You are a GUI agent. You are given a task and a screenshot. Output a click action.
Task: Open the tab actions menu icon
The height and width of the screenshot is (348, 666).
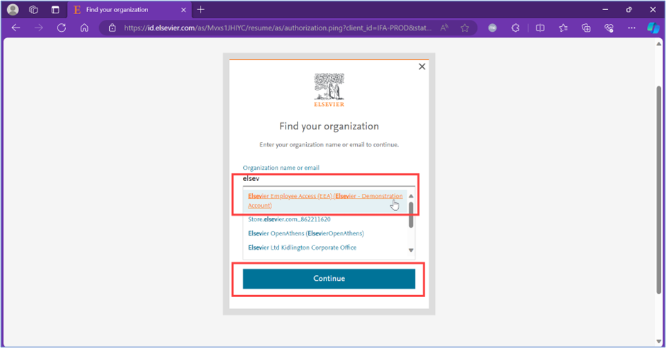click(x=55, y=9)
